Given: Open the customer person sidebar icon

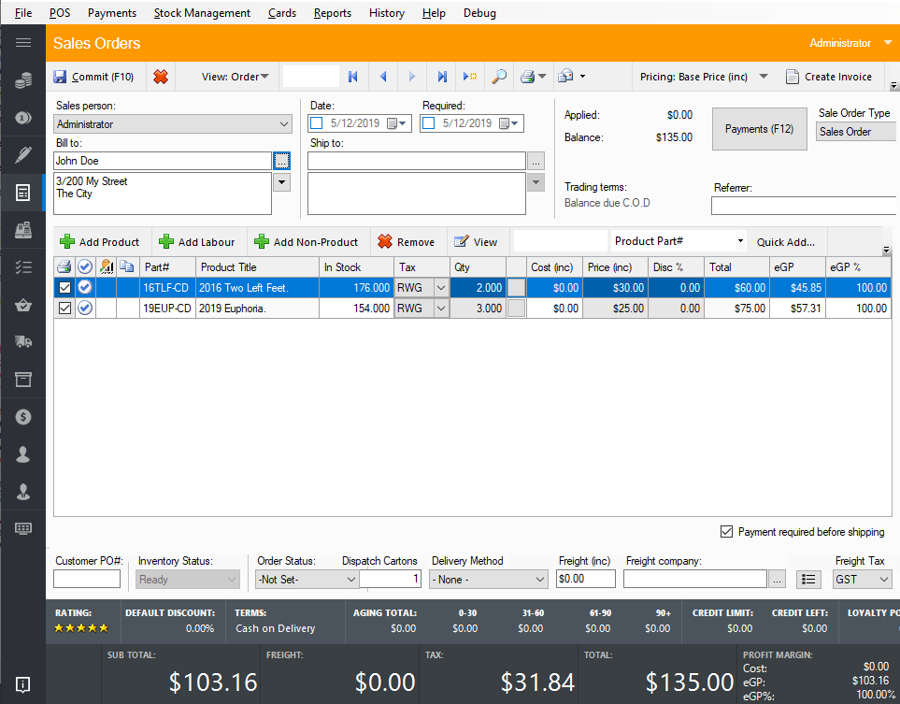Looking at the screenshot, I should coord(23,454).
